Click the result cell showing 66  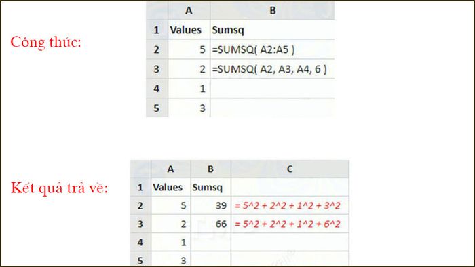(211, 224)
